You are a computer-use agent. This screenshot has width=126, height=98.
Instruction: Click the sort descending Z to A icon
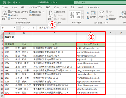click(x=88, y=18)
